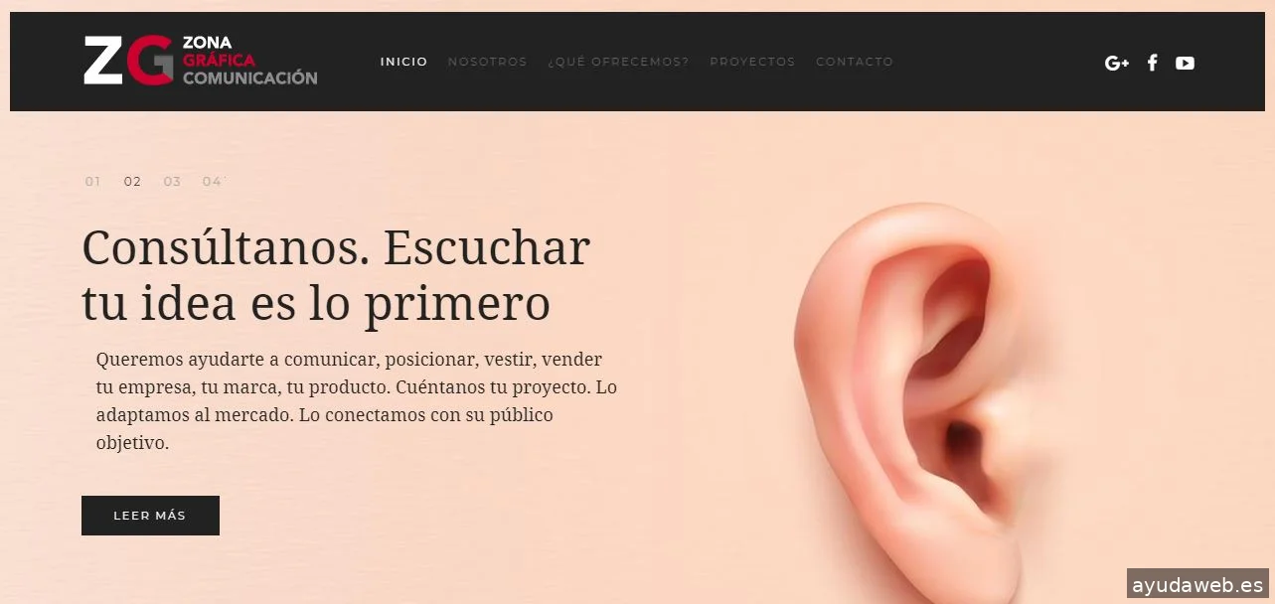Visit the Facebook page via its icon
The height and width of the screenshot is (604, 1275).
click(1152, 63)
